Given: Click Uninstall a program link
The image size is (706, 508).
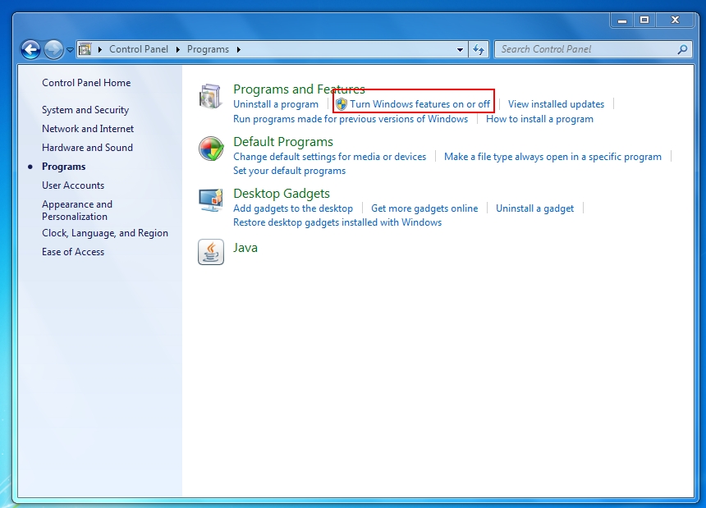Looking at the screenshot, I should [x=276, y=104].
